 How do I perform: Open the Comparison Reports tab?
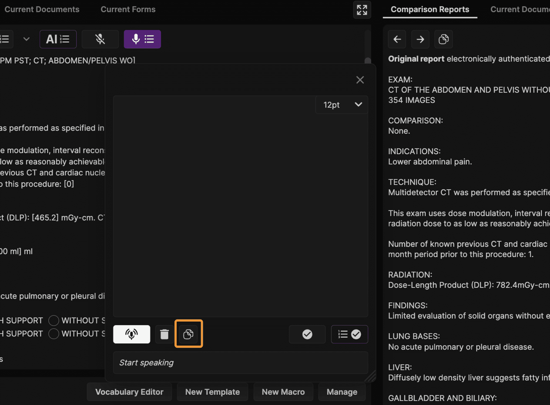430,9
